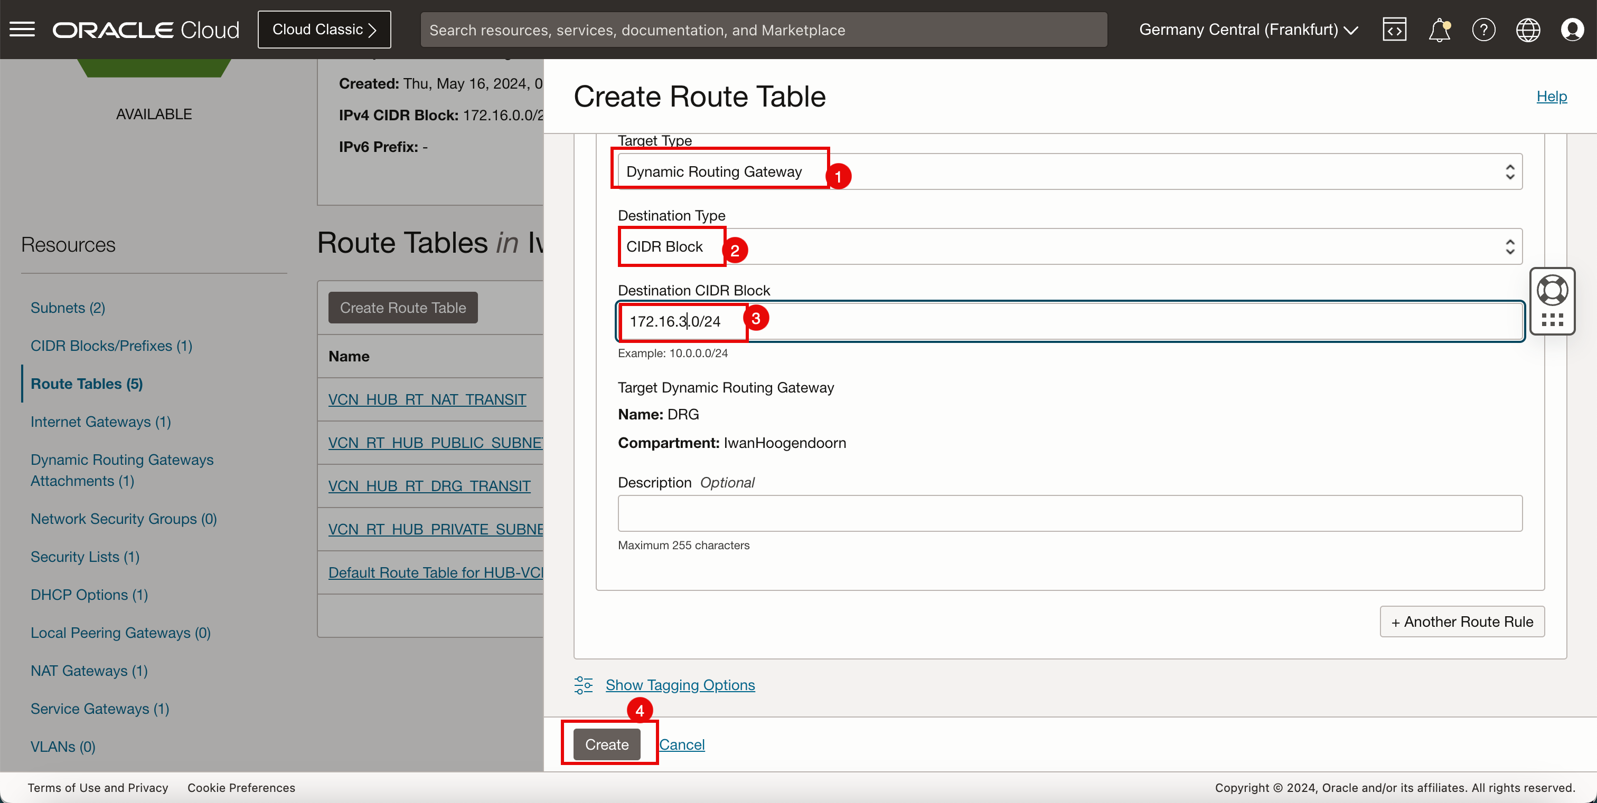Viewport: 1597px width, 803px height.
Task: Click the Cancel link
Action: point(681,743)
